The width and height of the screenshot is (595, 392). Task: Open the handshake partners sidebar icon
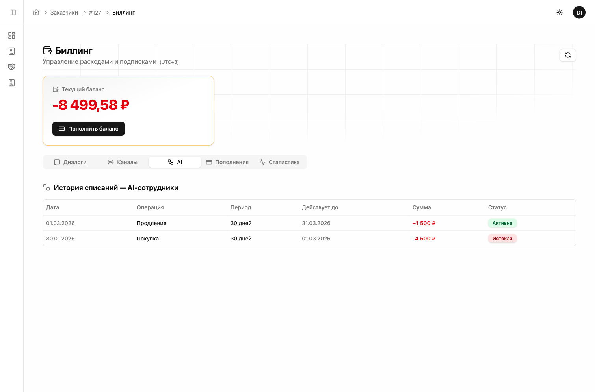click(x=12, y=67)
